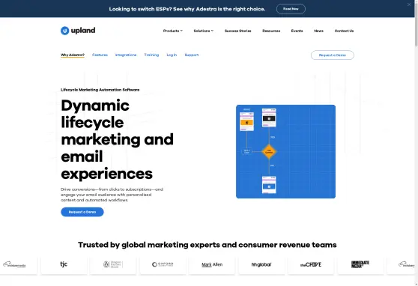
Task: Click the banner text about switching ESPs
Action: (x=187, y=9)
